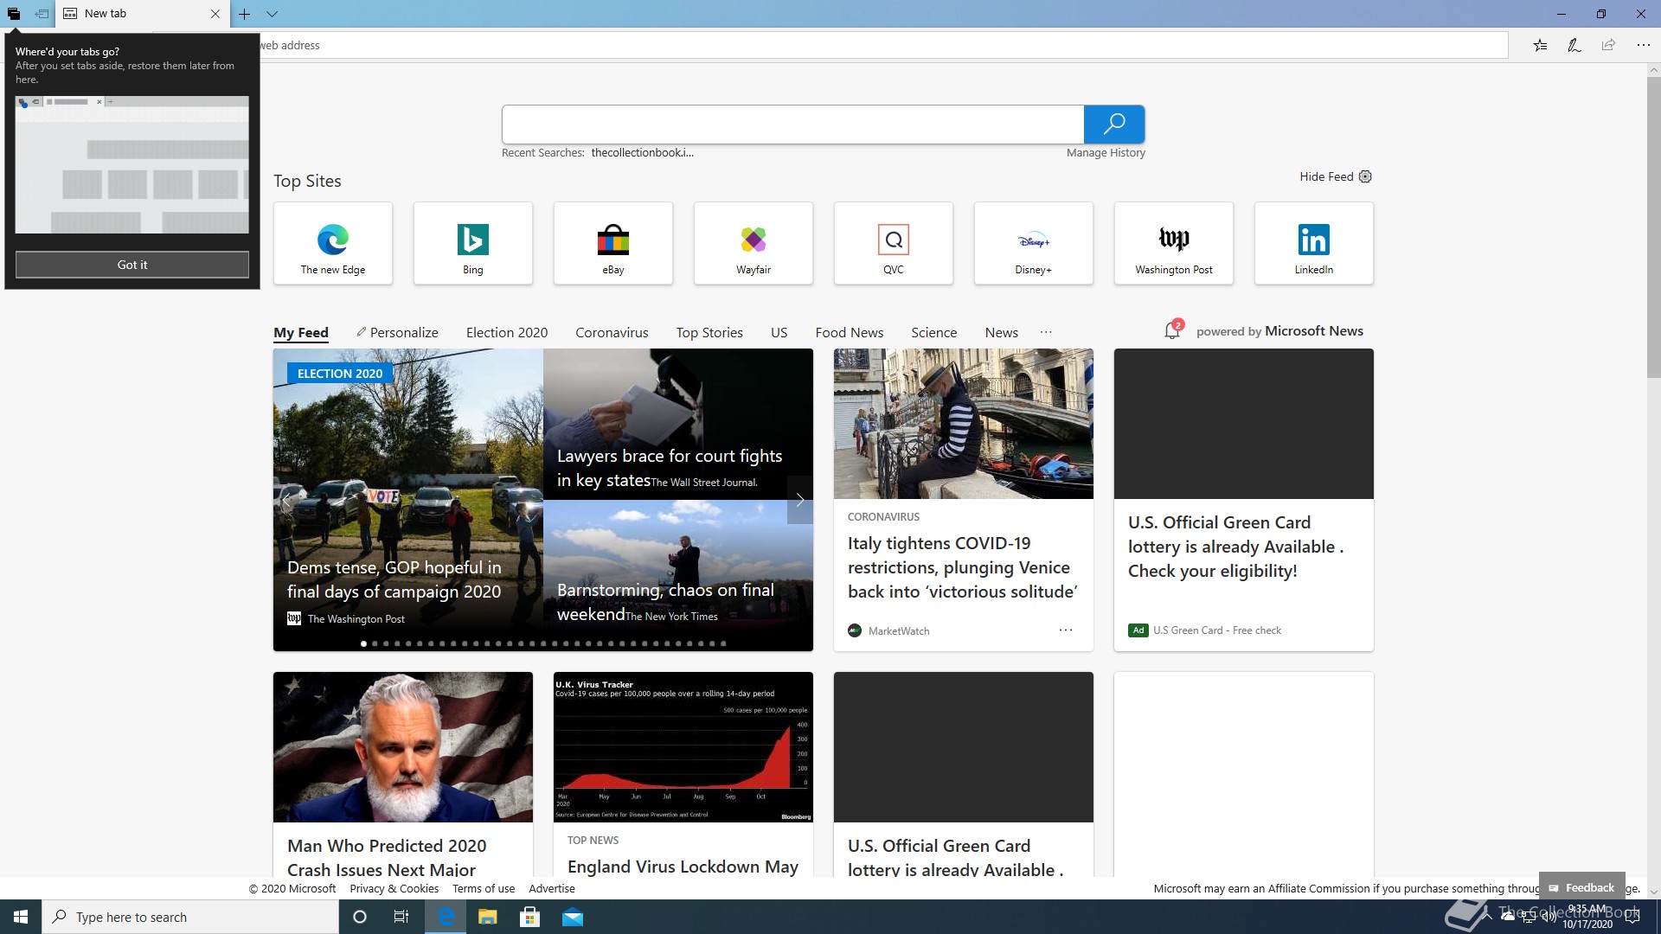Screen dimensions: 1661x934
Task: Switch to US feed tab
Action: coord(779,333)
